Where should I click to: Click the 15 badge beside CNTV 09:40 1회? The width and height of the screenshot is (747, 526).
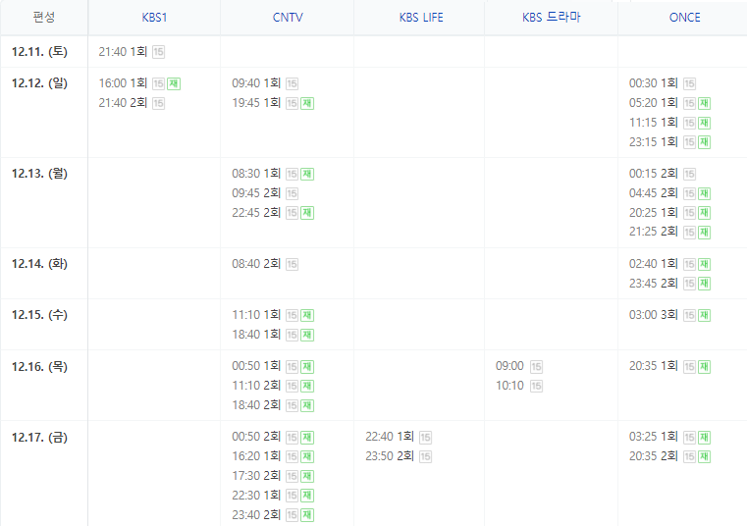[x=293, y=83]
